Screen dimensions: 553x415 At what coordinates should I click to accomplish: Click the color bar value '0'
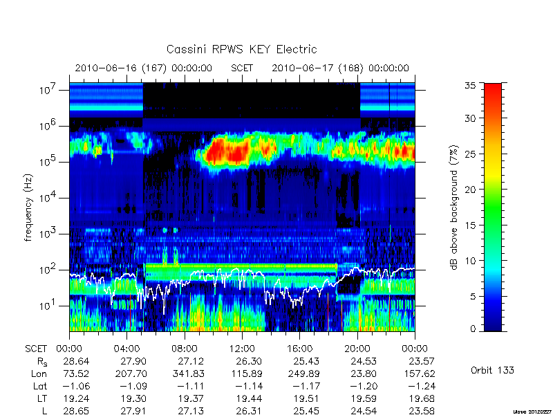473,329
